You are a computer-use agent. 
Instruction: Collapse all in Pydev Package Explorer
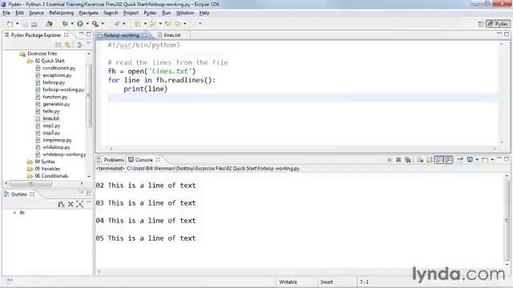pyautogui.click(x=59, y=45)
